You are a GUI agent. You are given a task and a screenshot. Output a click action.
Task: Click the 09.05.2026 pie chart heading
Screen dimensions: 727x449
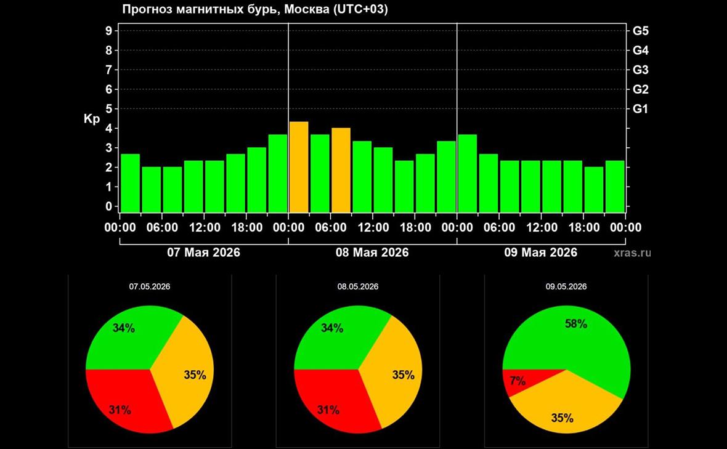566,286
